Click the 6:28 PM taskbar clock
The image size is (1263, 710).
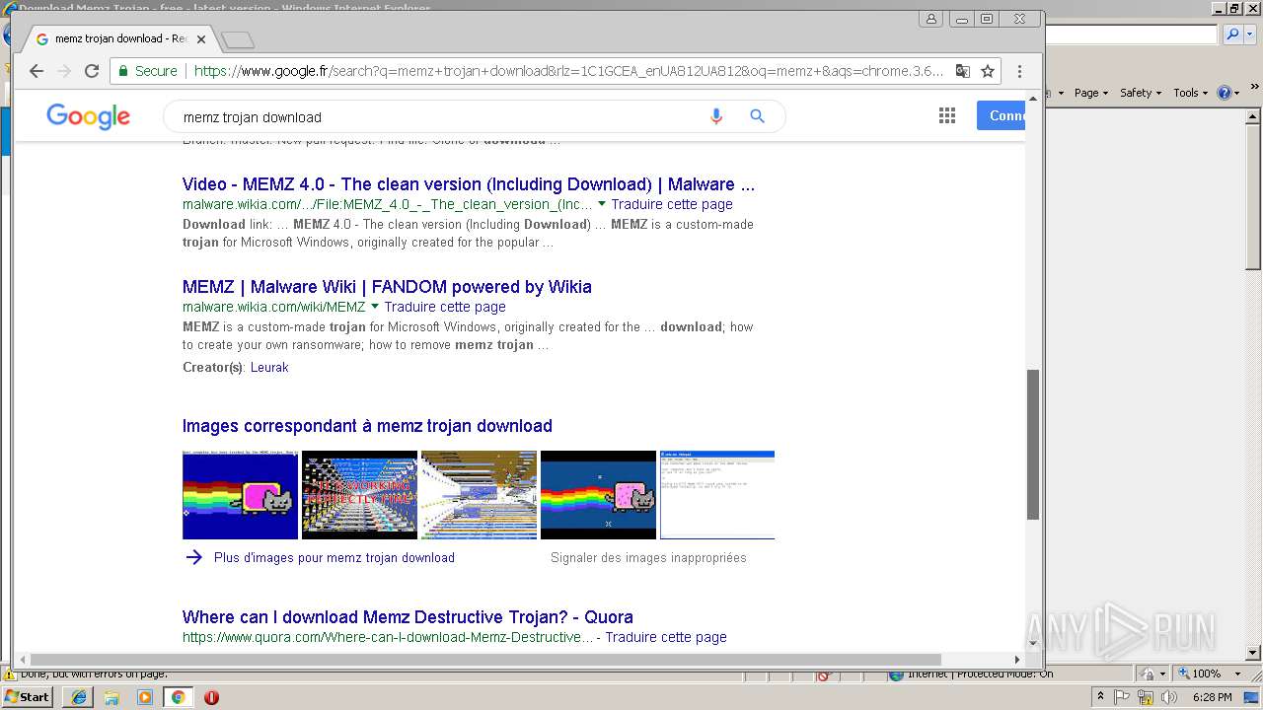(1212, 697)
